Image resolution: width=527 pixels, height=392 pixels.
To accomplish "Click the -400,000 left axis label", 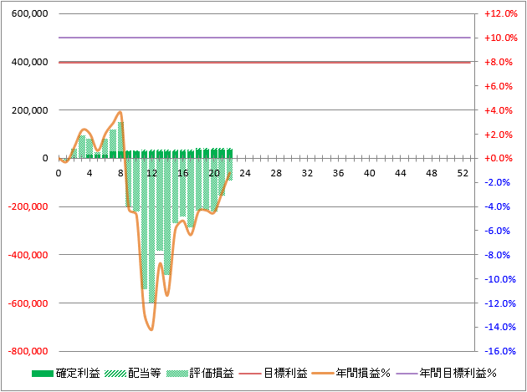I will (28, 255).
